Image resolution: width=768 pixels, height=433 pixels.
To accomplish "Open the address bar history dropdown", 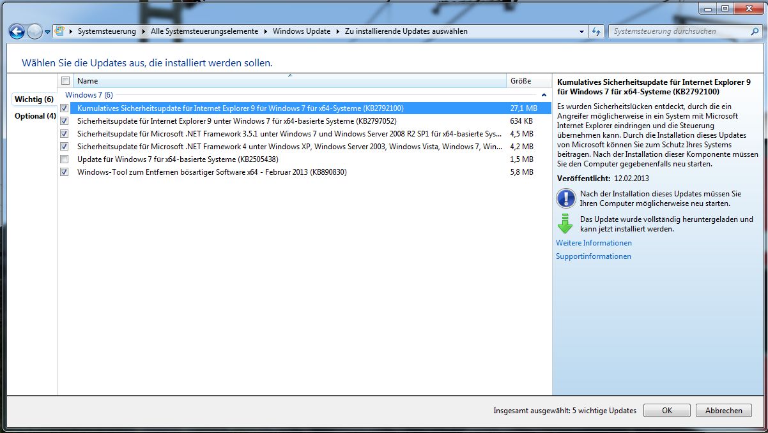I will pyautogui.click(x=581, y=31).
